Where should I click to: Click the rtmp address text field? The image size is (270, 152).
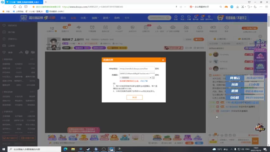coord(137,69)
